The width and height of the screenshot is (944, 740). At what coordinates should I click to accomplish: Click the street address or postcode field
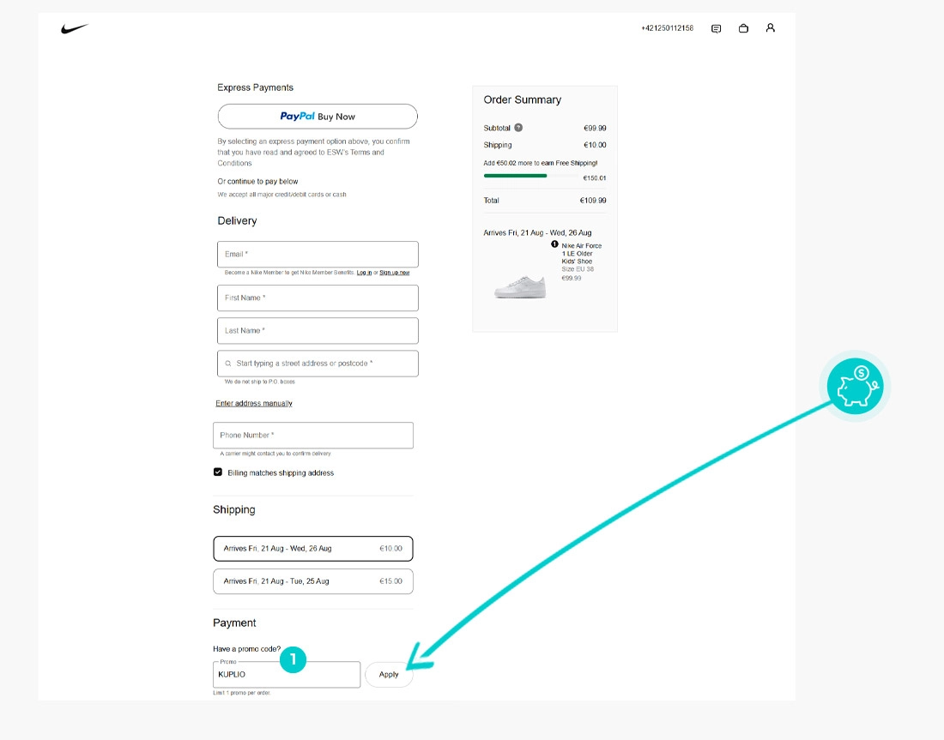318,364
